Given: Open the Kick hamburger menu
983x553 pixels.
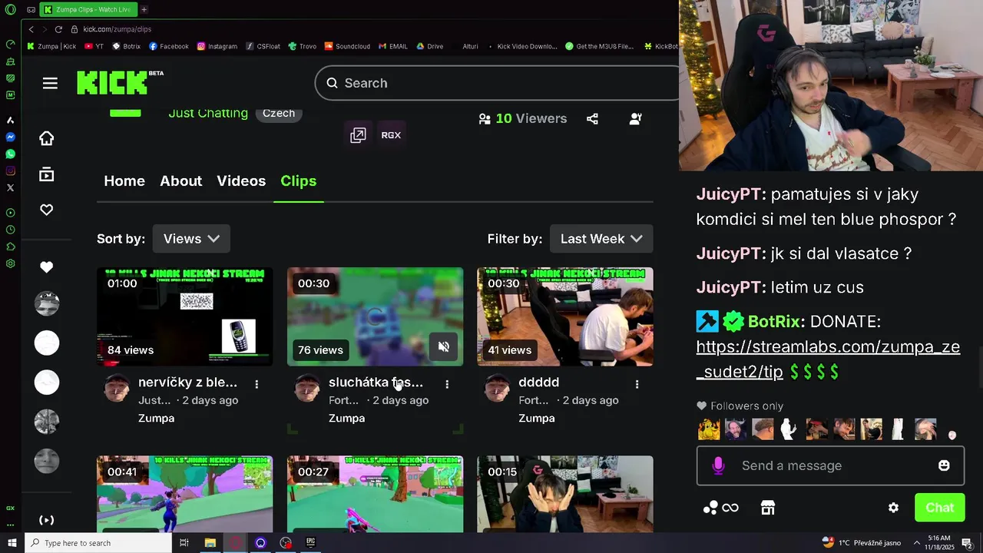Looking at the screenshot, I should tap(50, 83).
